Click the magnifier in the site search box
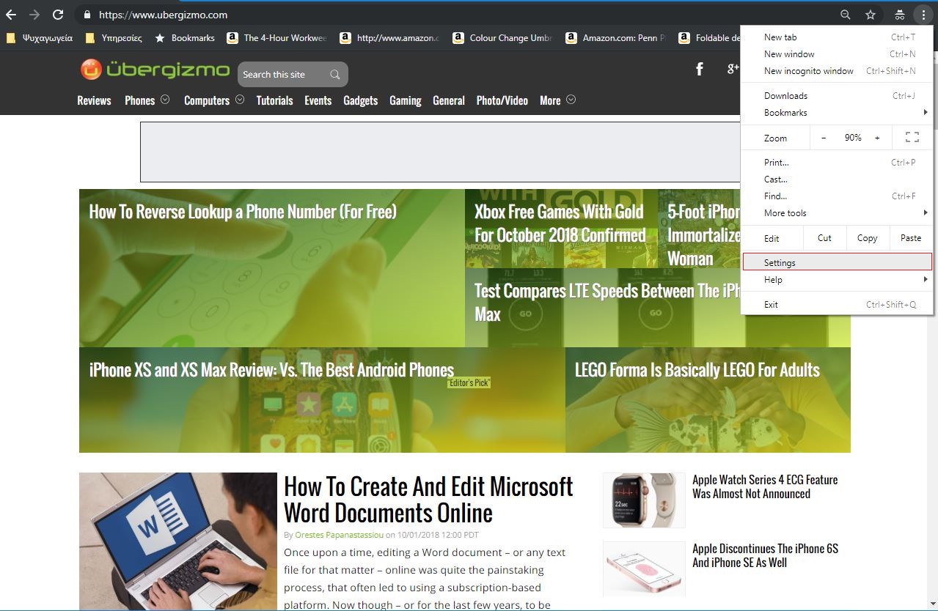Image resolution: width=938 pixels, height=611 pixels. pyautogui.click(x=335, y=75)
